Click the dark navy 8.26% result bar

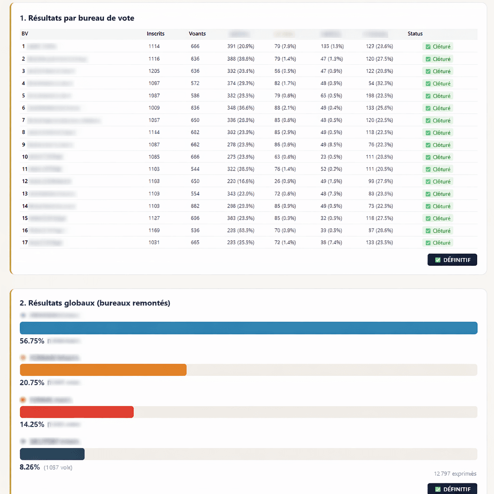tap(52, 454)
